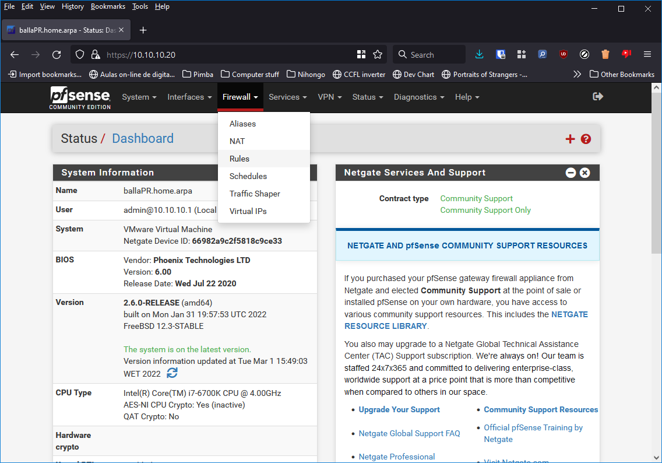Close the Netgate Services And Support widget
This screenshot has height=463, width=662.
click(x=585, y=173)
